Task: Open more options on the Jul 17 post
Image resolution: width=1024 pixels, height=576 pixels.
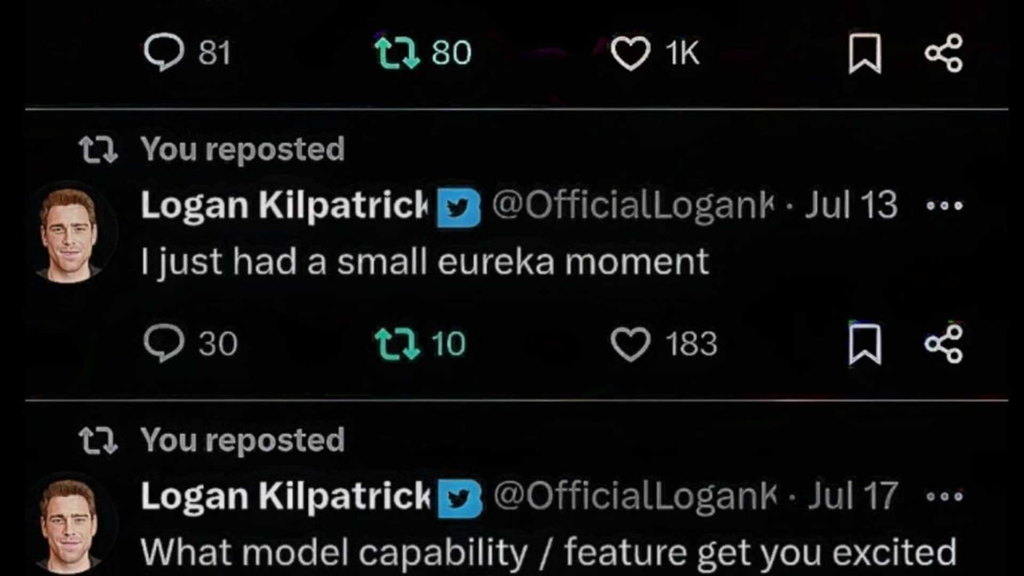Action: (945, 497)
